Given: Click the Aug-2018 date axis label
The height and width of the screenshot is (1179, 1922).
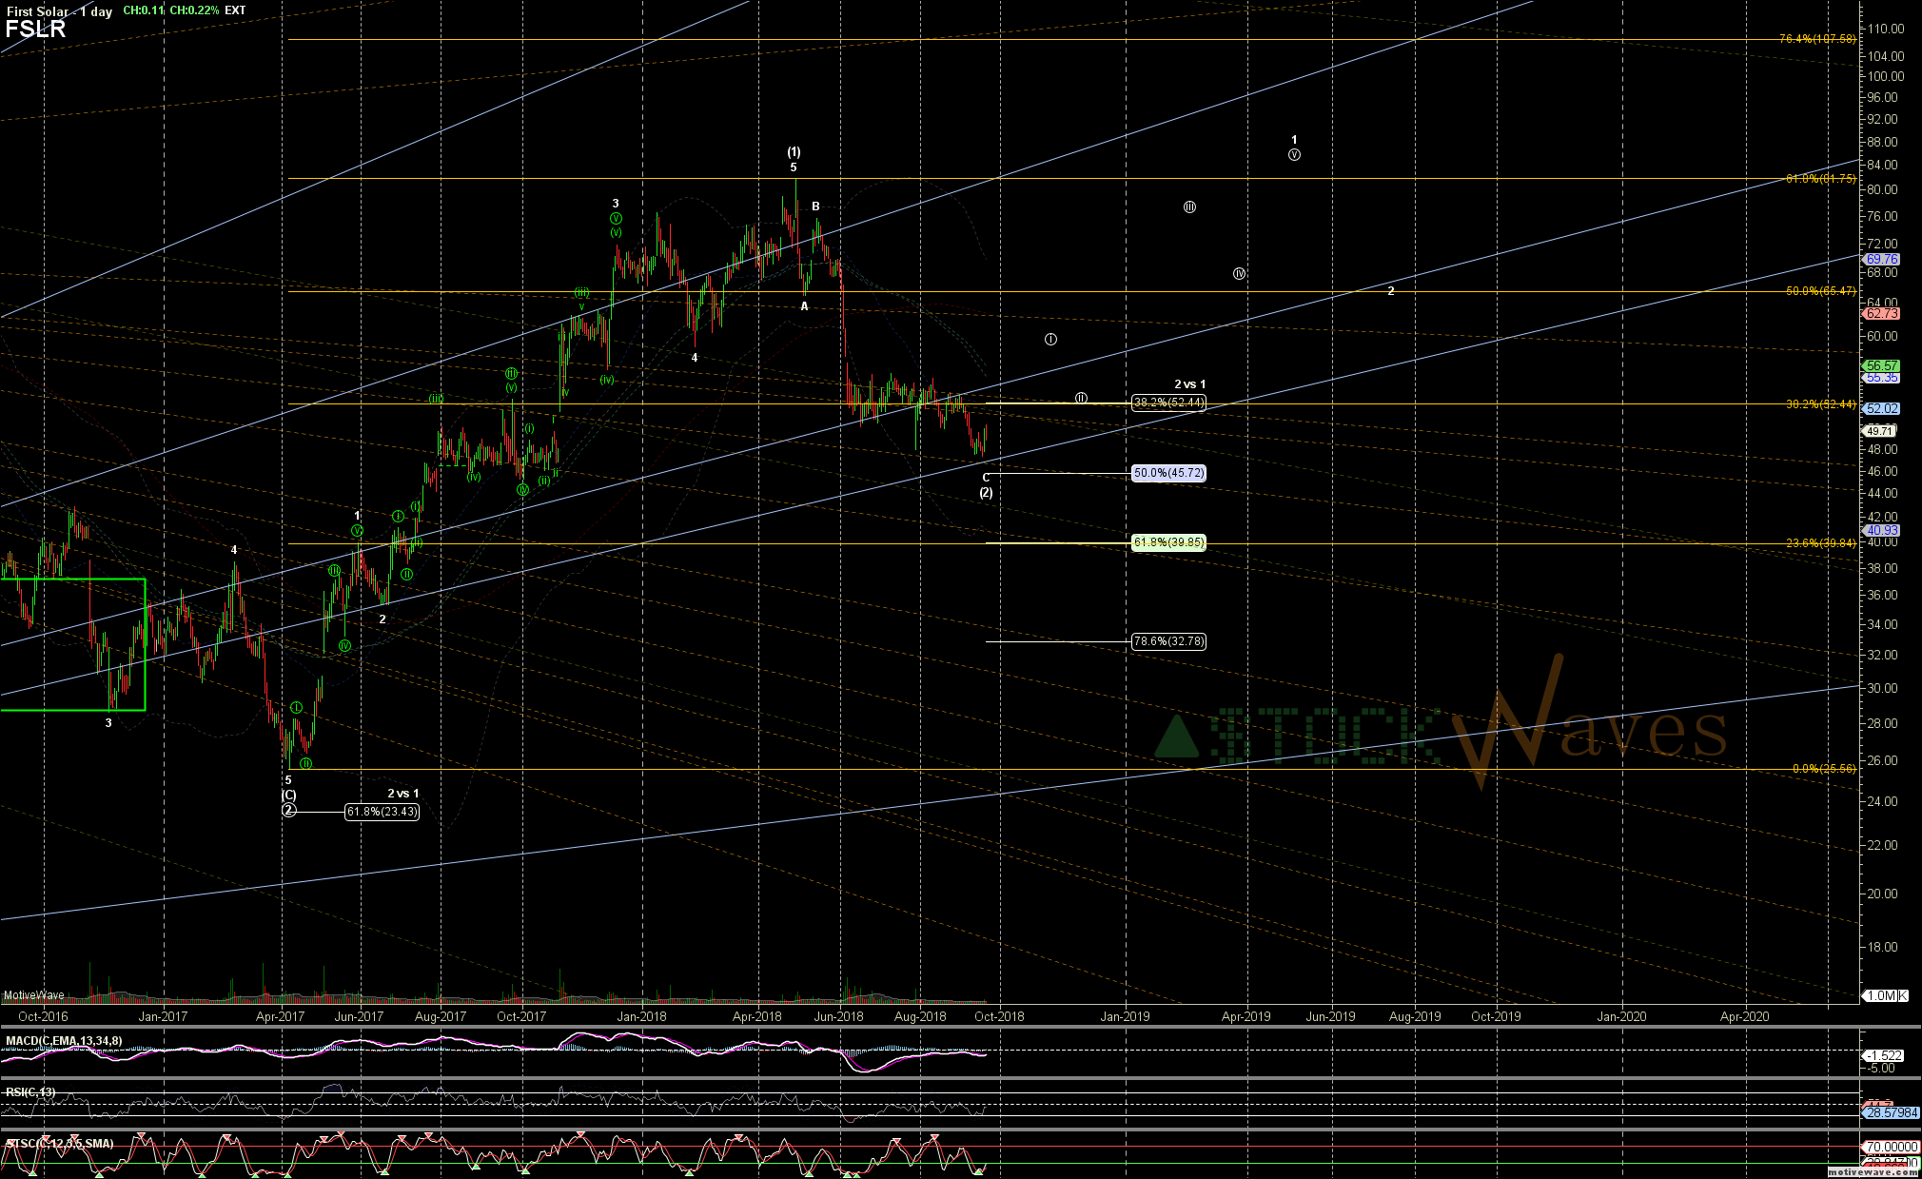Looking at the screenshot, I should pos(921,1016).
